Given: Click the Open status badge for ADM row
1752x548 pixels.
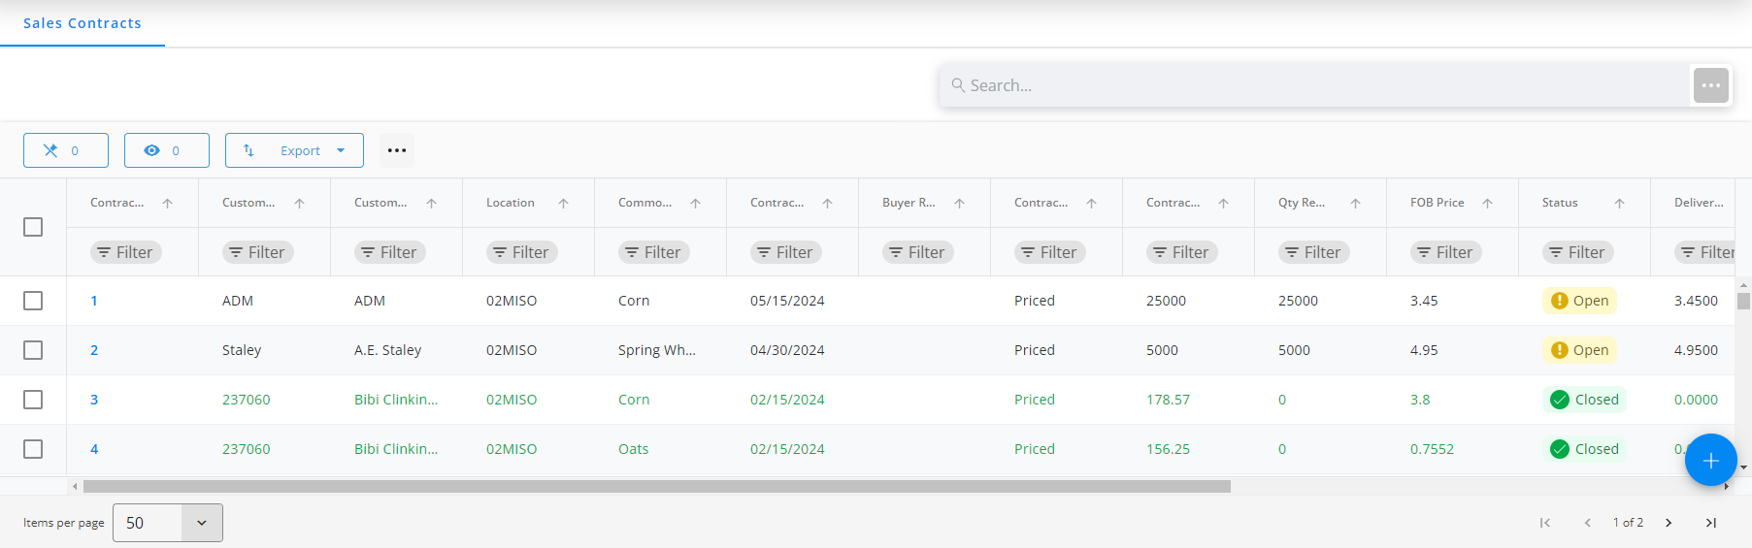Looking at the screenshot, I should coord(1579,301).
